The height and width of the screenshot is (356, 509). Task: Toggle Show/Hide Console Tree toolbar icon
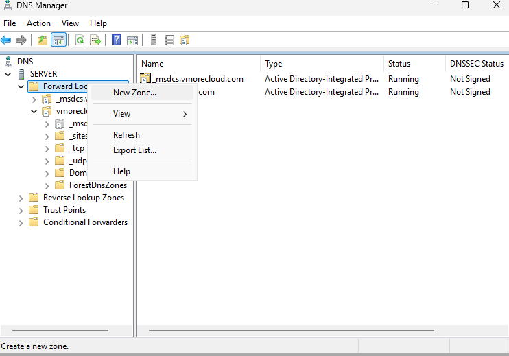[59, 40]
